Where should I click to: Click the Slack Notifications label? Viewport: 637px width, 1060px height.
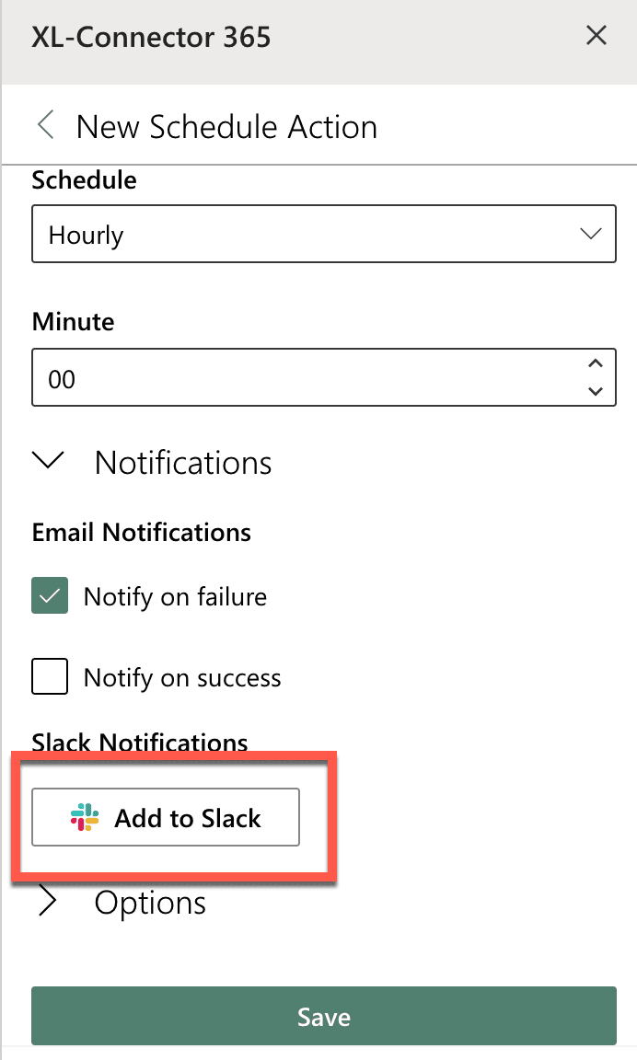coord(139,743)
